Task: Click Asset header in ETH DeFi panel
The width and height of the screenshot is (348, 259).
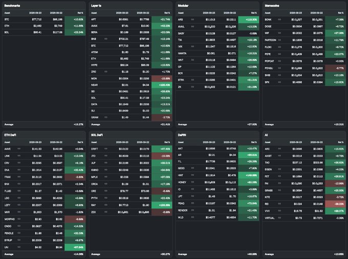Action: (x=7, y=142)
